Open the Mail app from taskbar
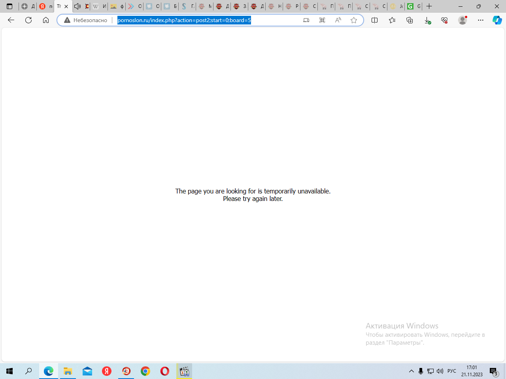506x379 pixels. tap(87, 371)
